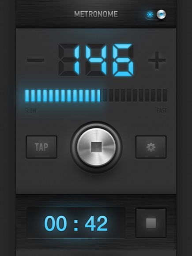The width and height of the screenshot is (192, 256).
Task: Select the 42 seconds value in timer
Action: [96, 223]
